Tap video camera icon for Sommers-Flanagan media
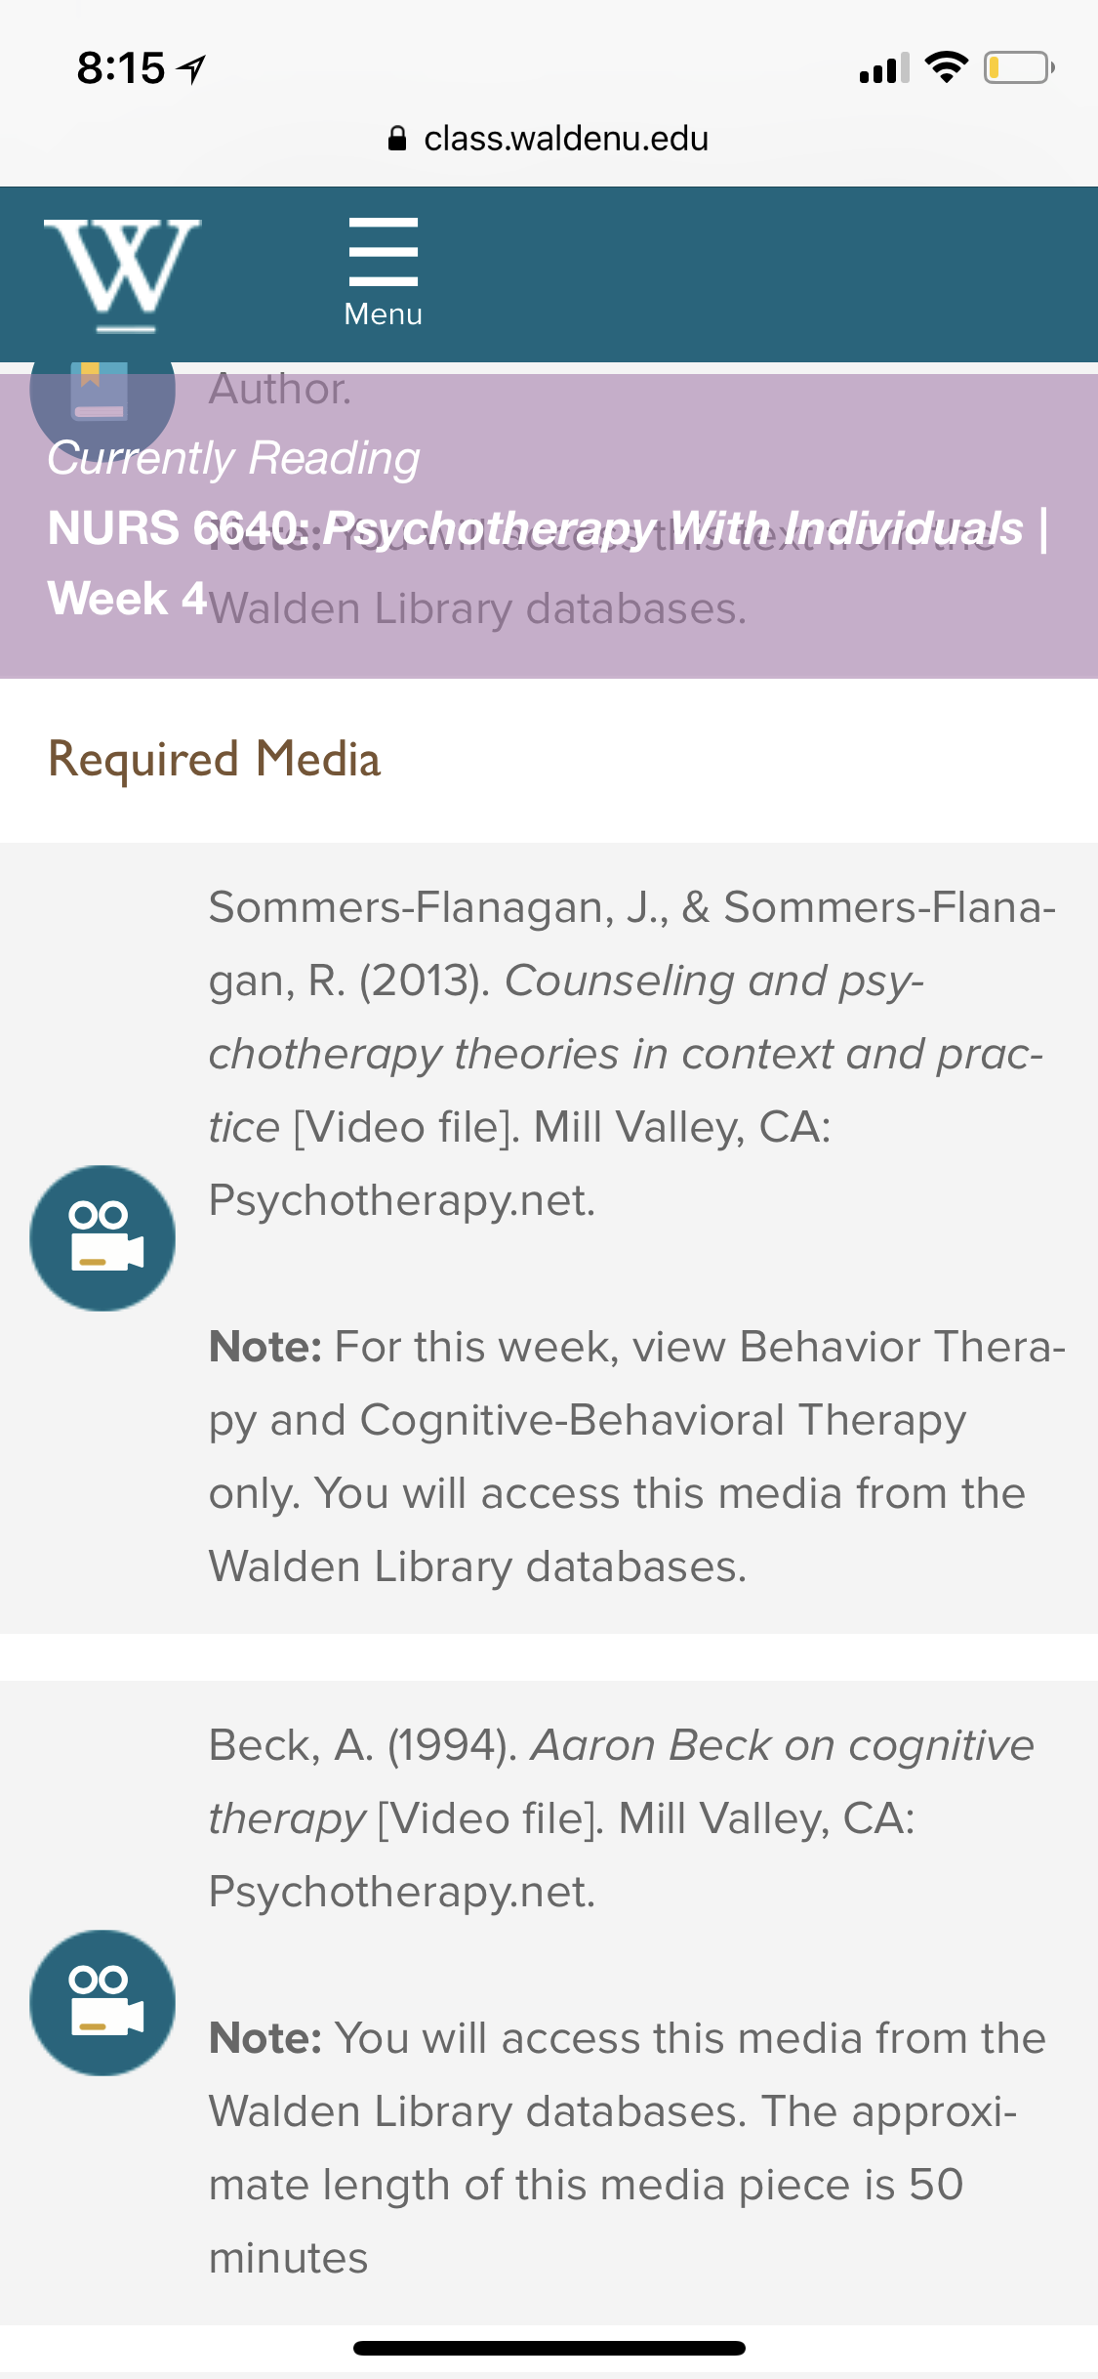1098x2379 pixels. tap(102, 1237)
